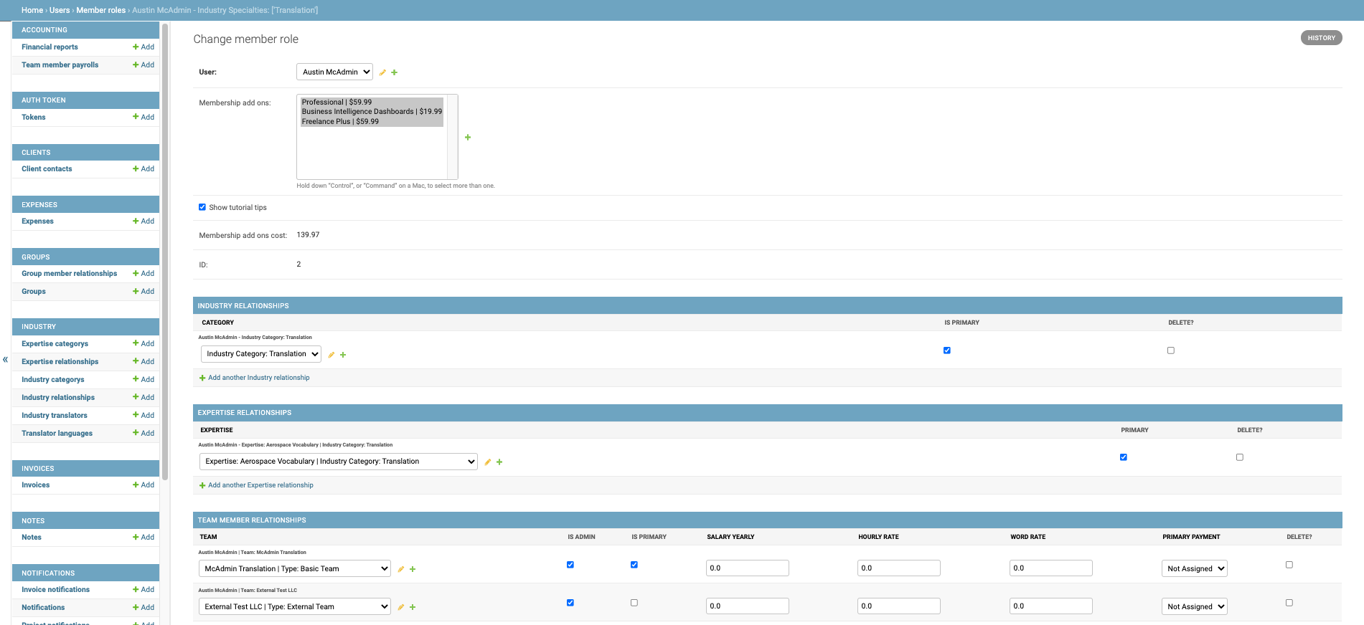The height and width of the screenshot is (625, 1364).
Task: Toggle Is Primary for Industry Category Translation
Action: coord(946,350)
